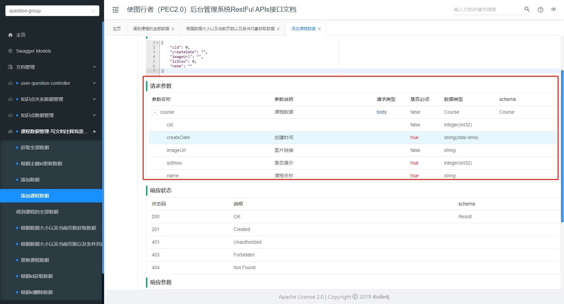
Task: Close the 根据数据大小以及当前页数以及条件对象获取数据 tab
Action: coord(278,29)
